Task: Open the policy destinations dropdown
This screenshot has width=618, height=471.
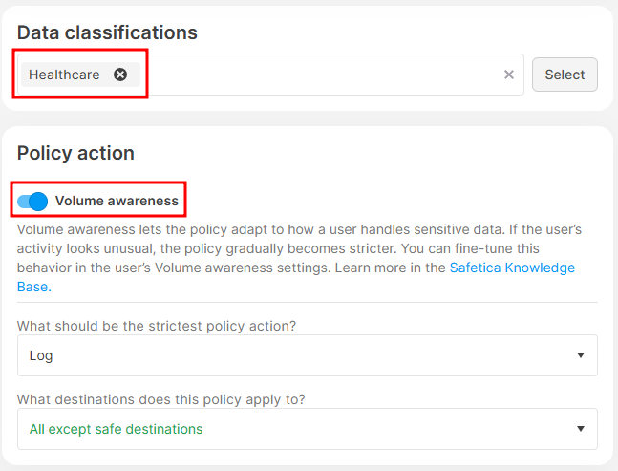Action: tap(307, 429)
